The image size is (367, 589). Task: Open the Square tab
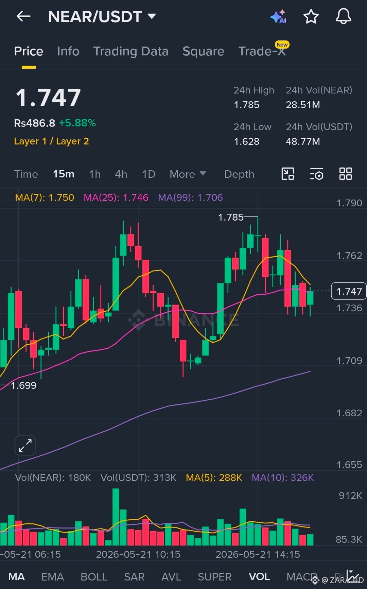203,51
